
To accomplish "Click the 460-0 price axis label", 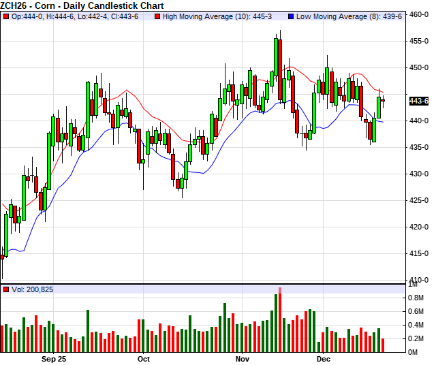I will click(x=418, y=14).
